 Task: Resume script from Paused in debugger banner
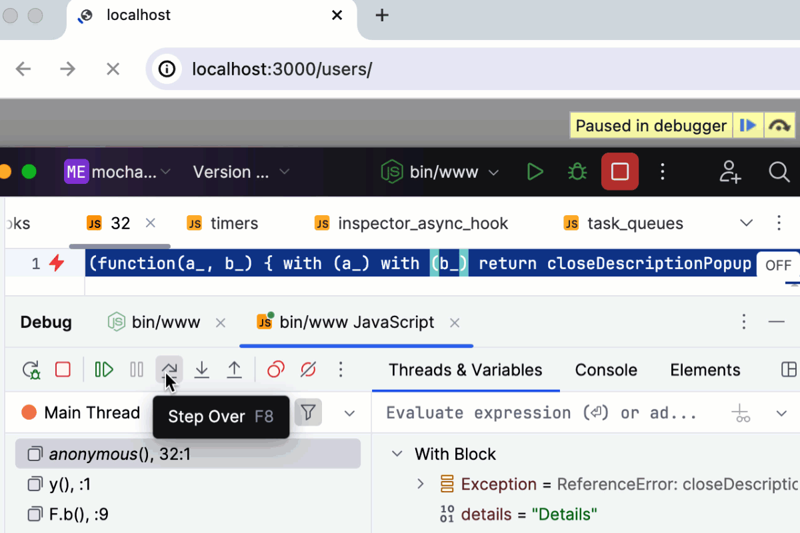748,125
